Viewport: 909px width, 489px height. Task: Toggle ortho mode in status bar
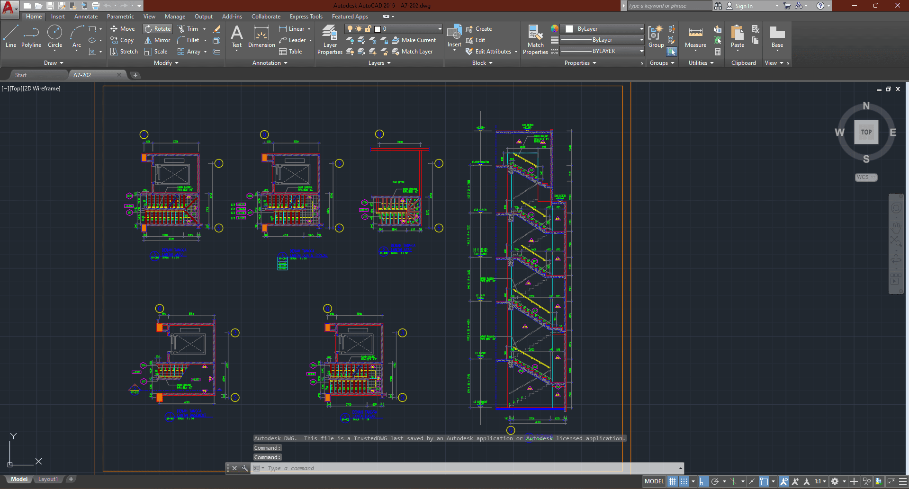tap(703, 481)
